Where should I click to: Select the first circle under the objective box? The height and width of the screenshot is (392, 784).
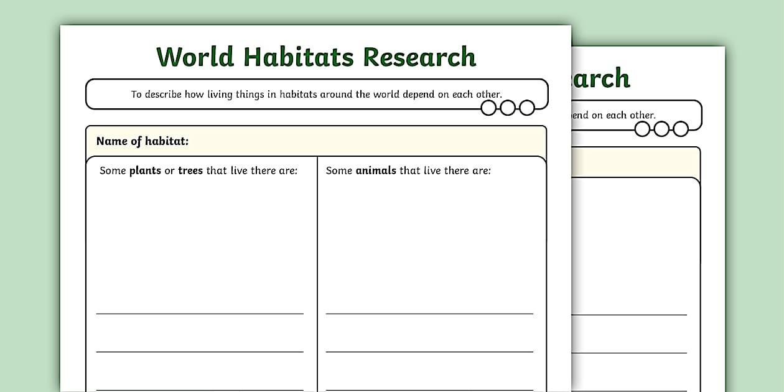tap(487, 108)
